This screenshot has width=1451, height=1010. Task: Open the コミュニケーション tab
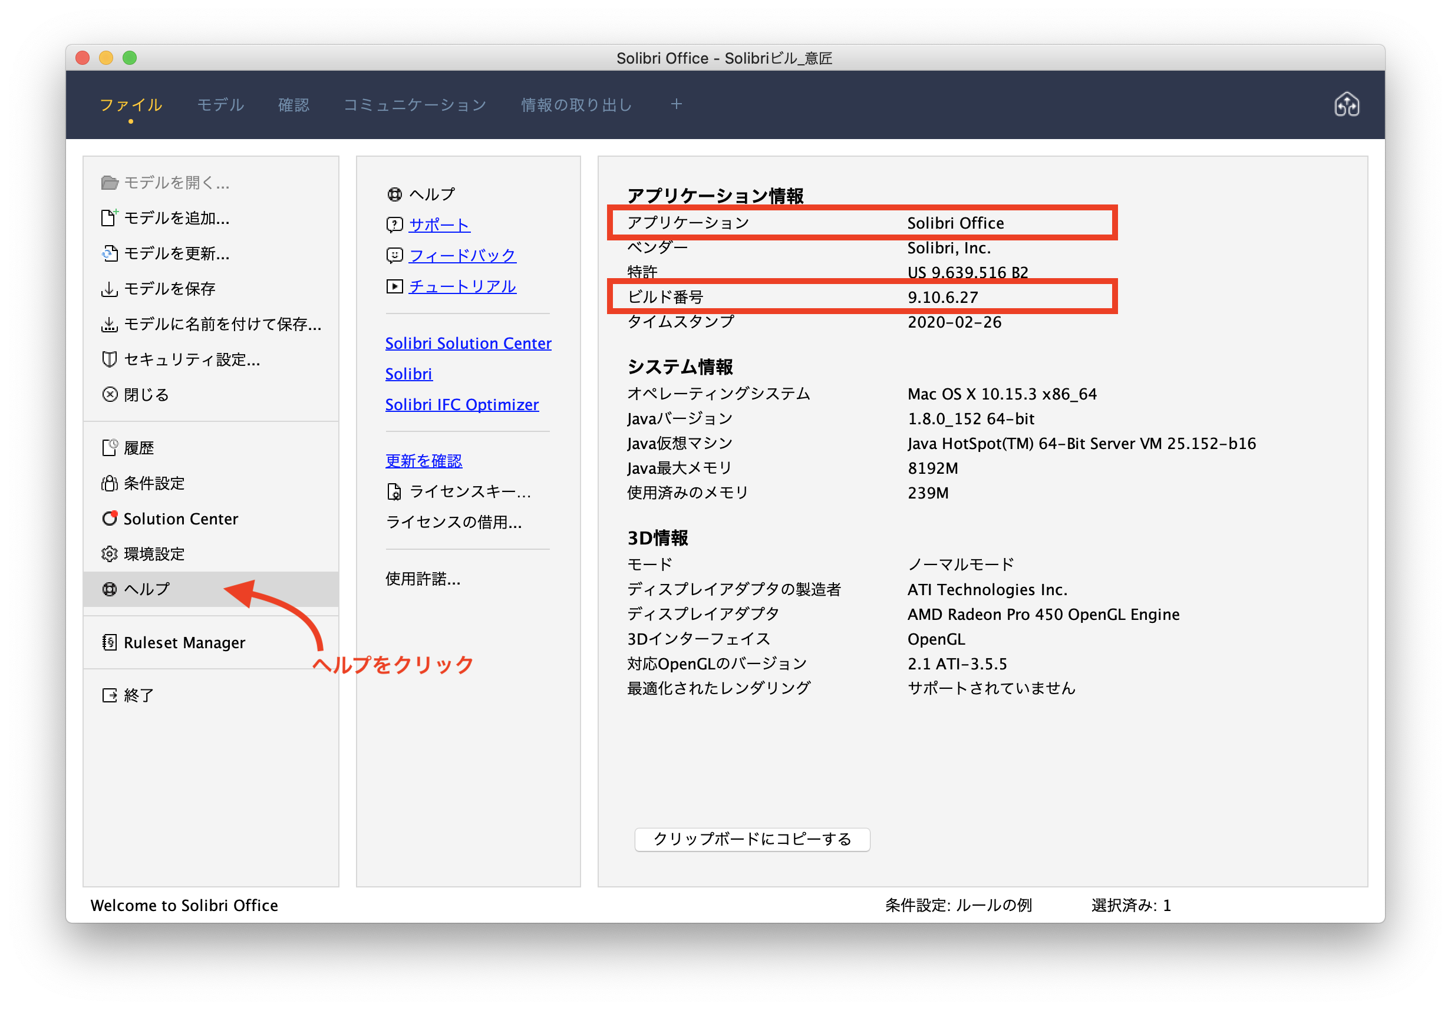click(414, 104)
